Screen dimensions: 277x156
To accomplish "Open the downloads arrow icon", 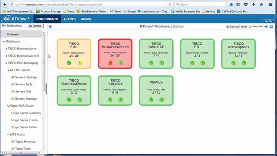I will coord(254,4).
